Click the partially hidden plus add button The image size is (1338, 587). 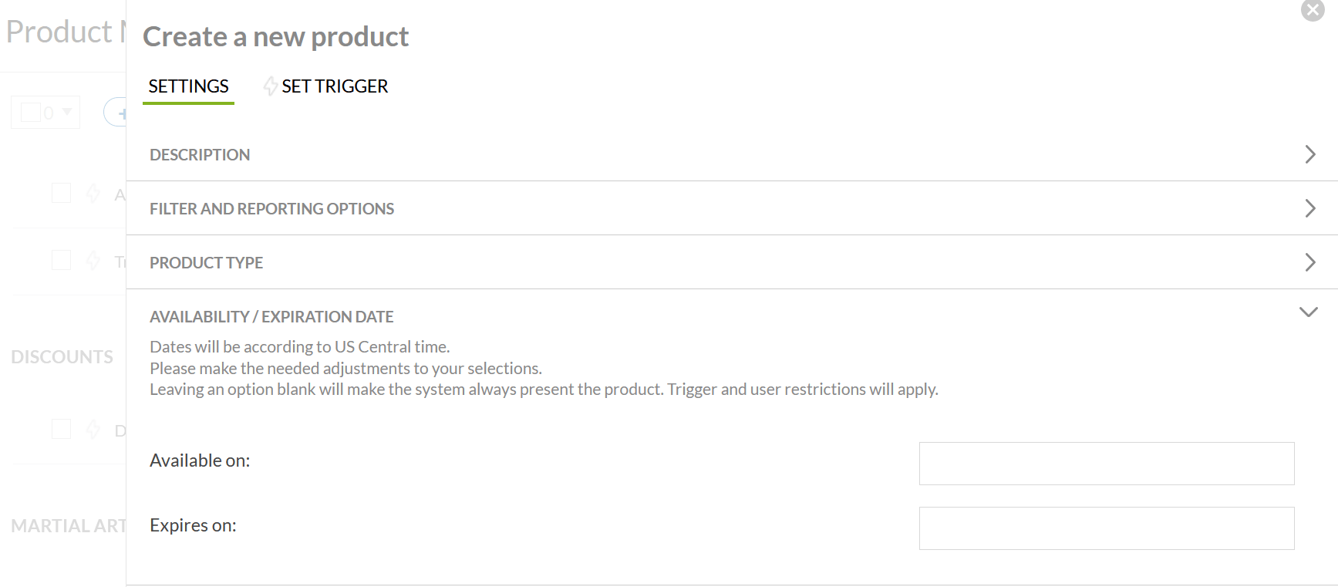pos(116,113)
